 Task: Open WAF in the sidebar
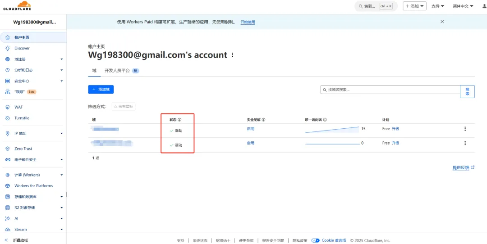[18, 107]
